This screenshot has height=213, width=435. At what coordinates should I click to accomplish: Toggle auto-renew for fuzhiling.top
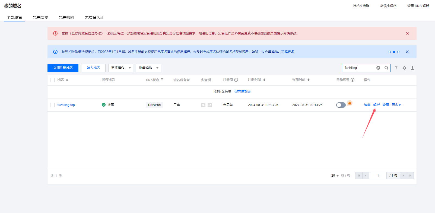[x=341, y=105]
